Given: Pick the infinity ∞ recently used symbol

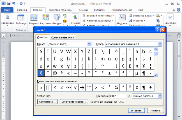Looking at the screenshot, I should 68,87.
